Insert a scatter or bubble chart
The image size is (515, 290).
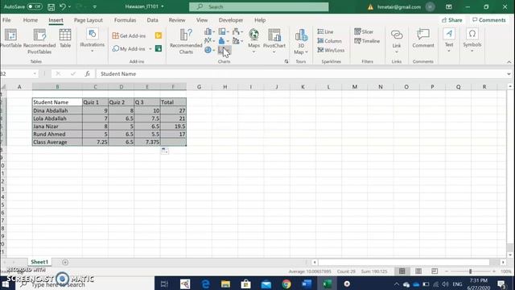(225, 50)
